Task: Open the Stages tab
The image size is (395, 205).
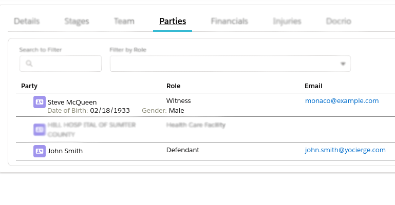Action: pyautogui.click(x=77, y=22)
